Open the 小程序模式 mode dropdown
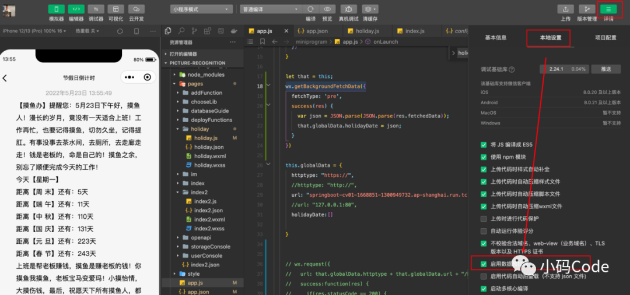Image resolution: width=630 pixels, height=295 pixels. click(202, 9)
